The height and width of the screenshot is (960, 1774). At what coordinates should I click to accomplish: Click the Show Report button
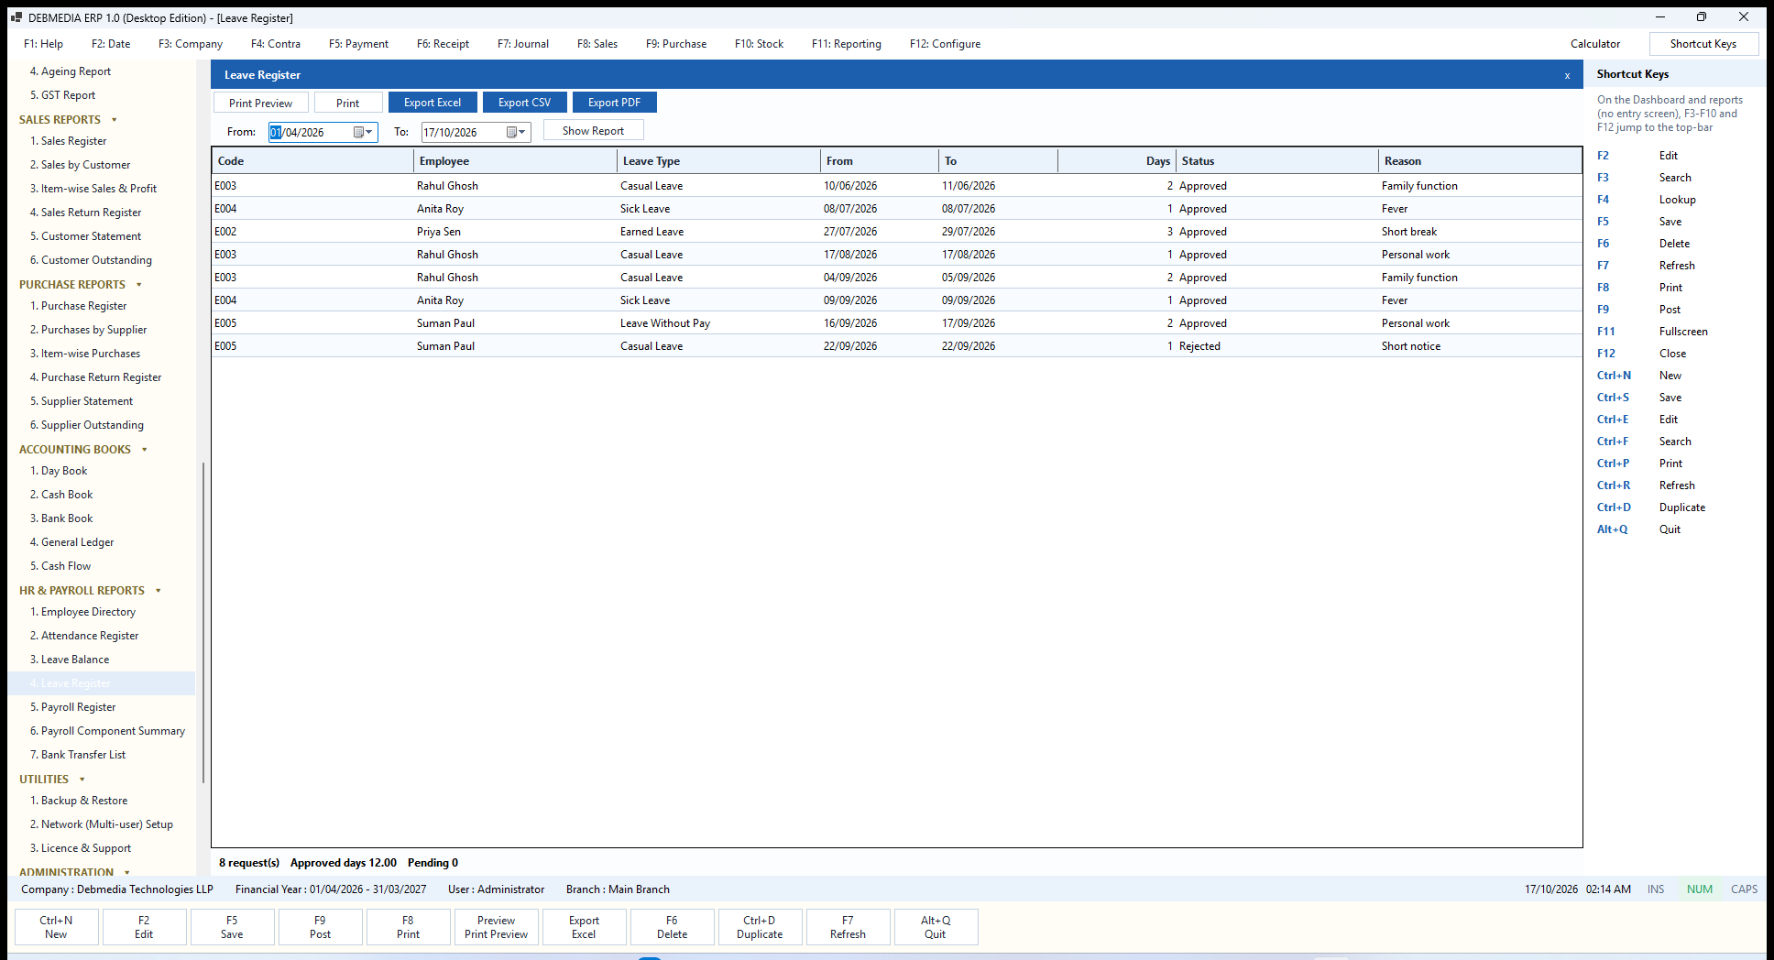click(x=593, y=130)
